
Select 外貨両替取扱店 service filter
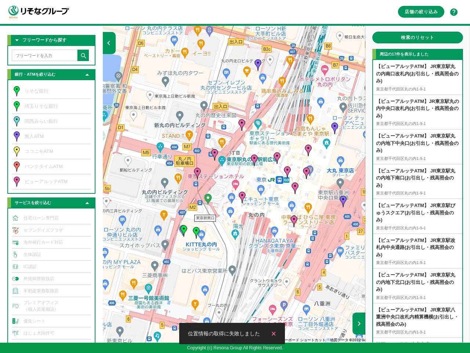click(51, 279)
